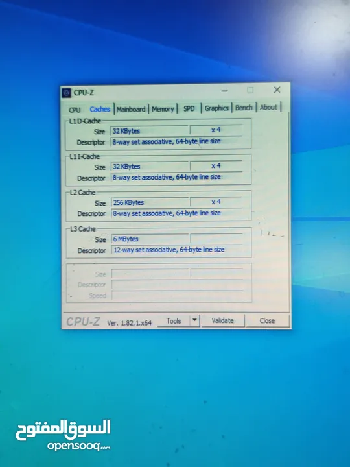
Task: Click L1 D-Cache x 4 count field
Action: click(216, 130)
